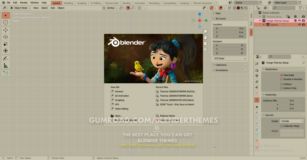Switch to the Shading workspace tab
307x160 pixels.
pyautogui.click(x=126, y=3)
